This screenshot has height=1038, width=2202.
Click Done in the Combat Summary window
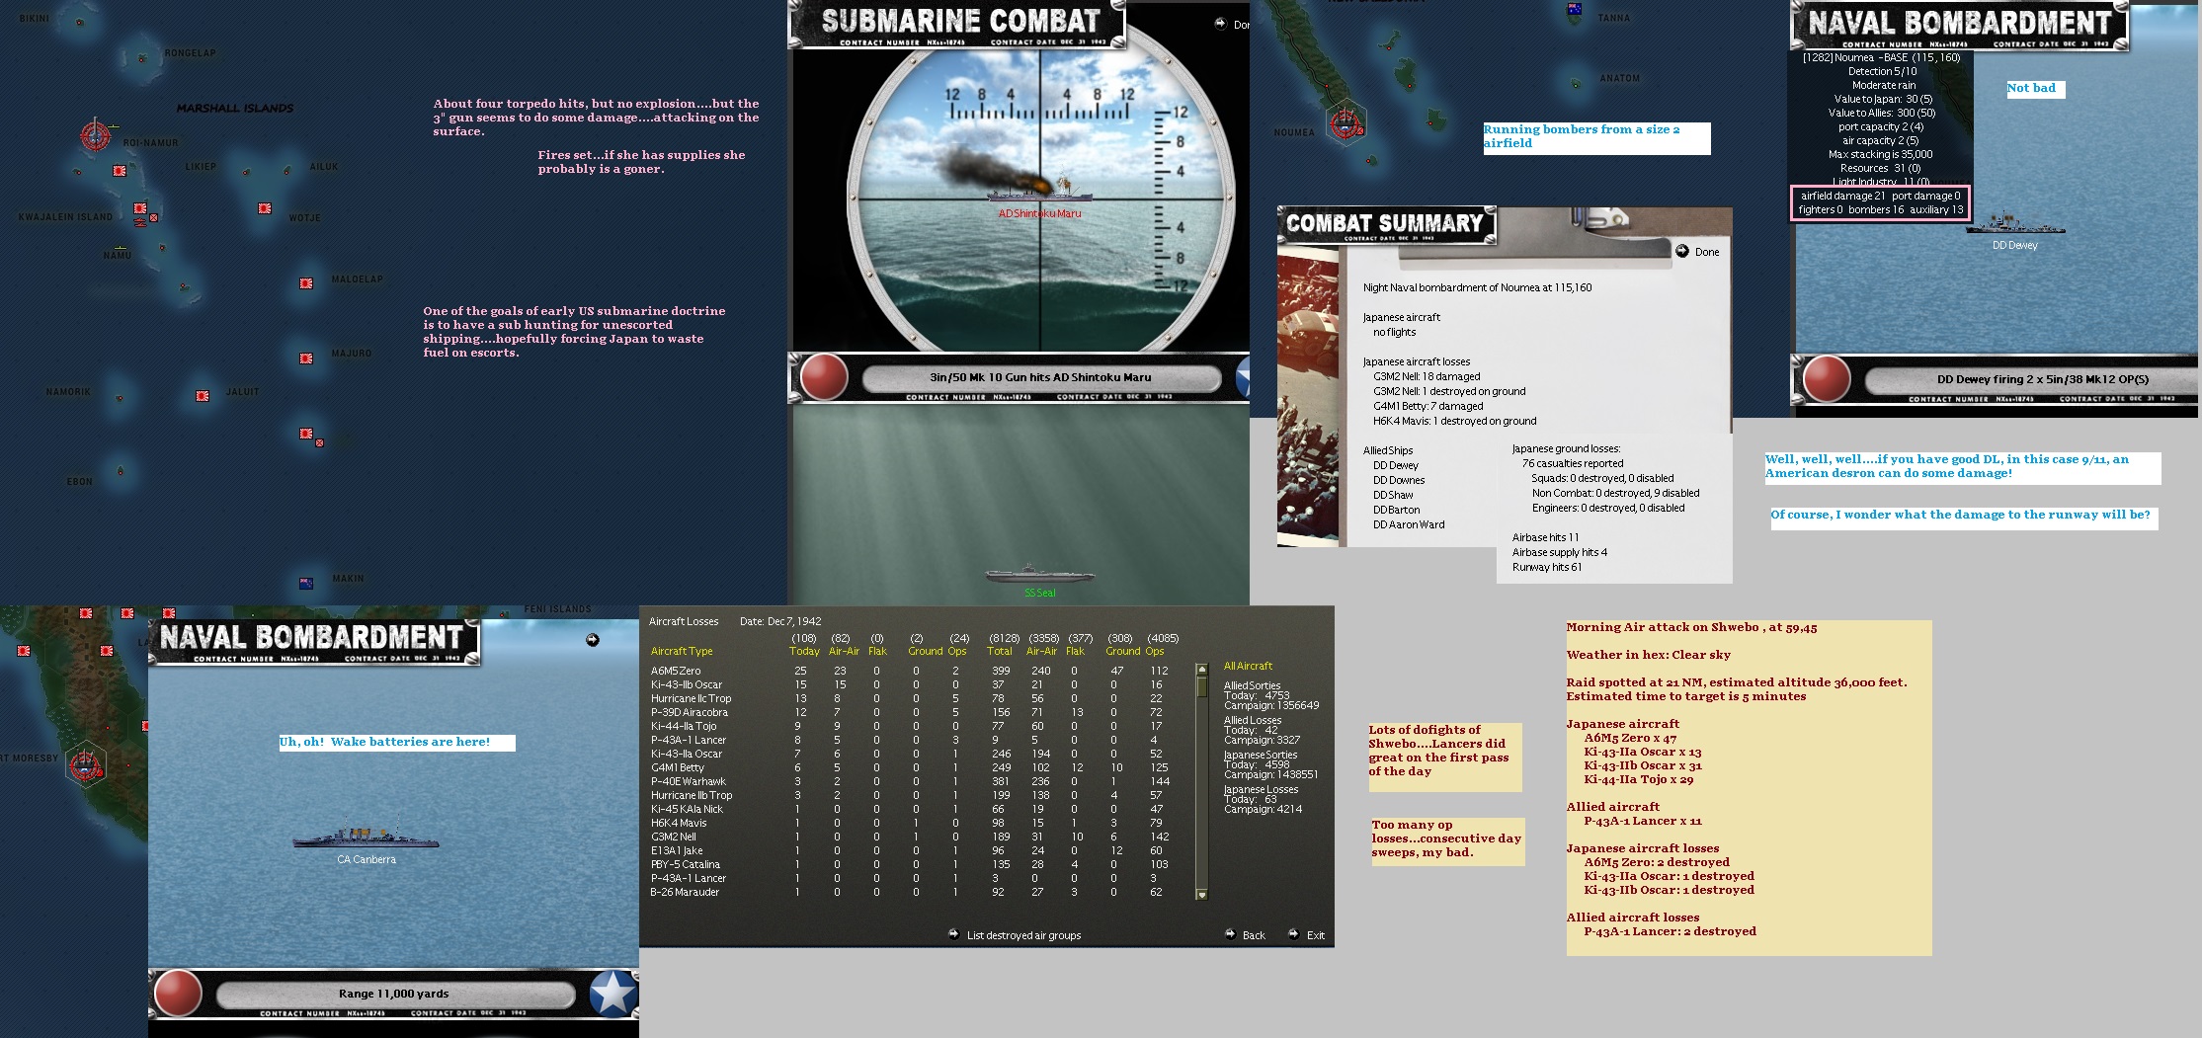1697,252
